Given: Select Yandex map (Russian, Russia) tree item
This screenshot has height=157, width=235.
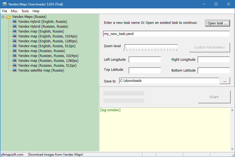Looking at the screenshot, I should [42, 51].
